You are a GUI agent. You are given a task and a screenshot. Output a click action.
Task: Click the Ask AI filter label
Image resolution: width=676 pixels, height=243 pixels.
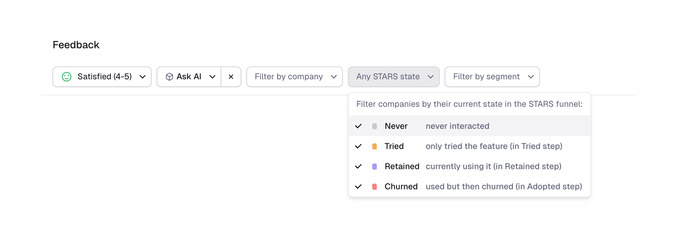(x=189, y=76)
